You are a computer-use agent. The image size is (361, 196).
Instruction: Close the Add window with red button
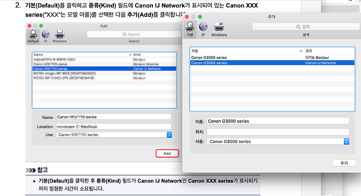[x=30, y=26]
